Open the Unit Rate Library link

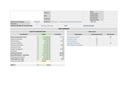[x=72, y=39]
